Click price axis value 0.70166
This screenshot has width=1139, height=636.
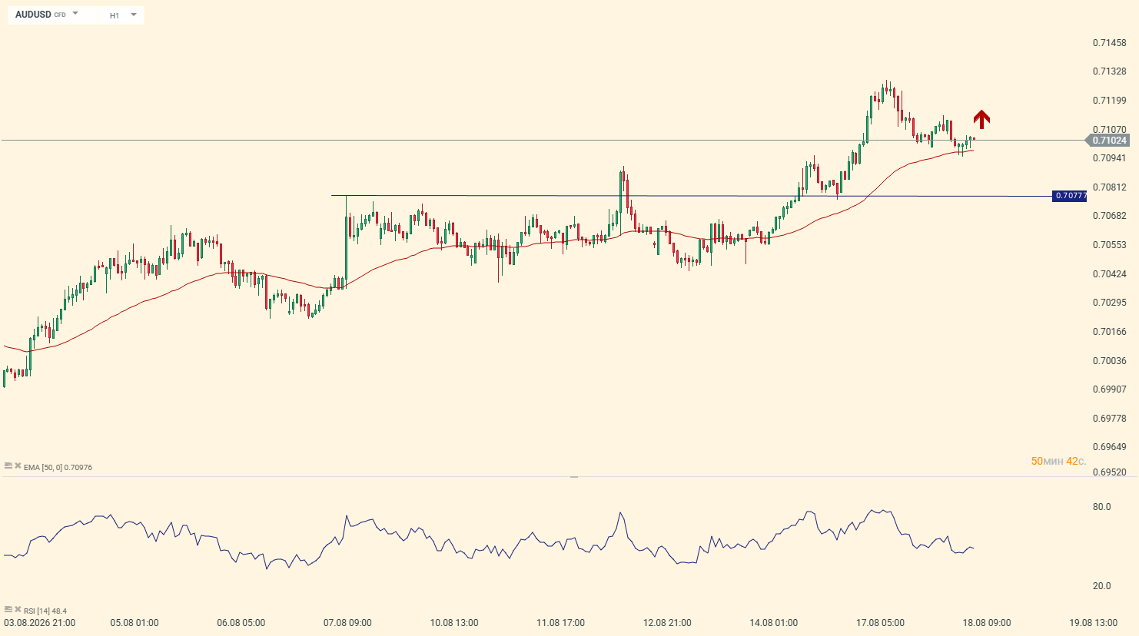(x=1110, y=332)
